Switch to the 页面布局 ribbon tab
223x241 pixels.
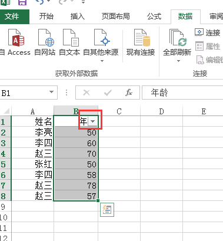(116, 16)
